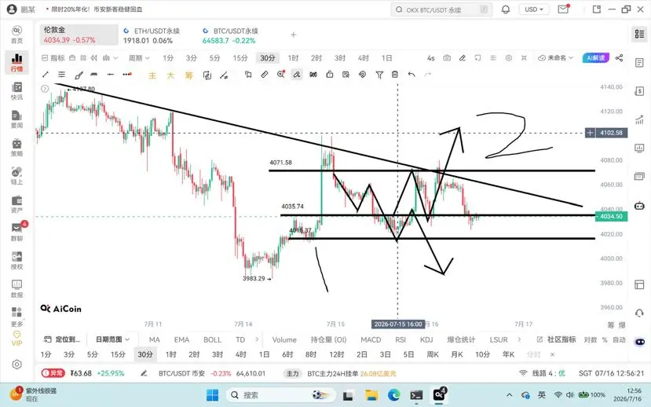Image resolution: width=651 pixels, height=407 pixels.
Task: Open File Explorer from taskbar
Action: (x=371, y=394)
